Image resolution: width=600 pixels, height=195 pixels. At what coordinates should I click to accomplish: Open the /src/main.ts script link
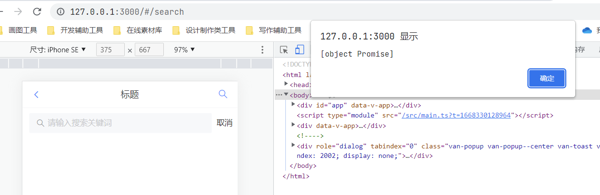[x=456, y=115]
